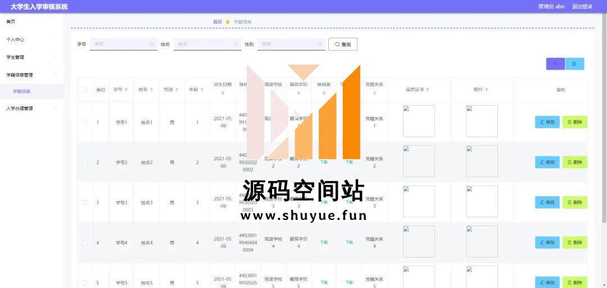The image size is (607, 288).
Task: Focus the 学号 search input
Action: (124, 44)
